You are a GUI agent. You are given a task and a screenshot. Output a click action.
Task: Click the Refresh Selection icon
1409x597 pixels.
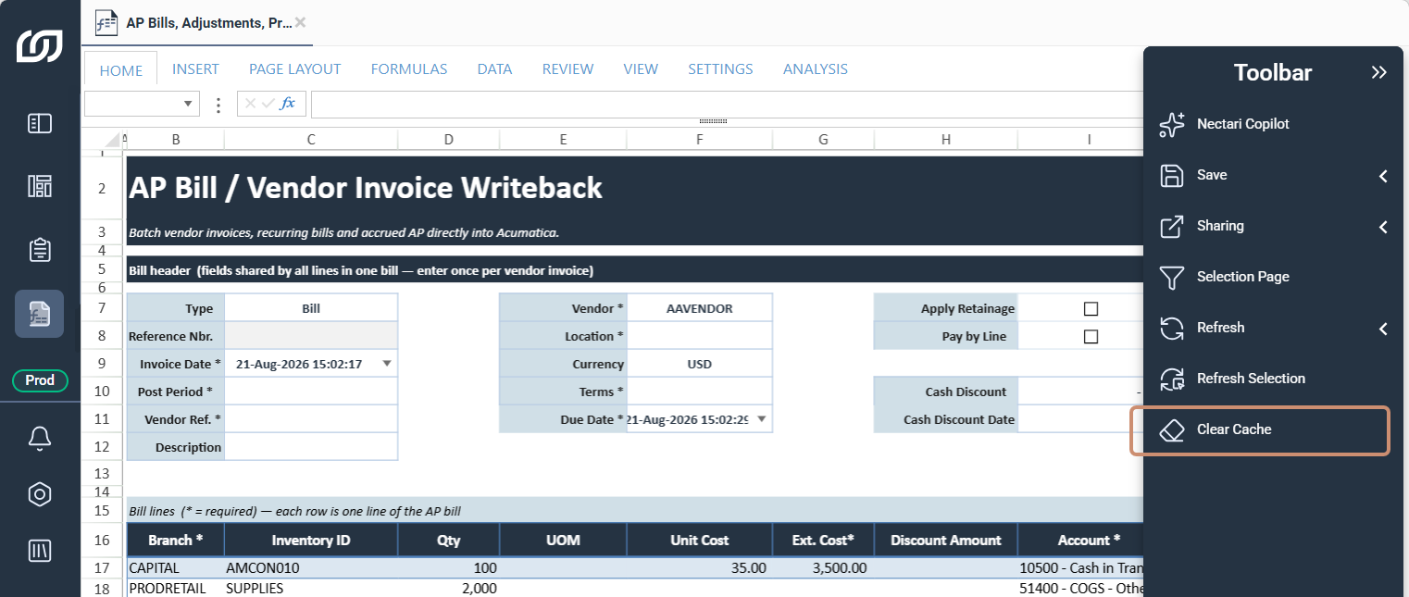pos(1172,379)
